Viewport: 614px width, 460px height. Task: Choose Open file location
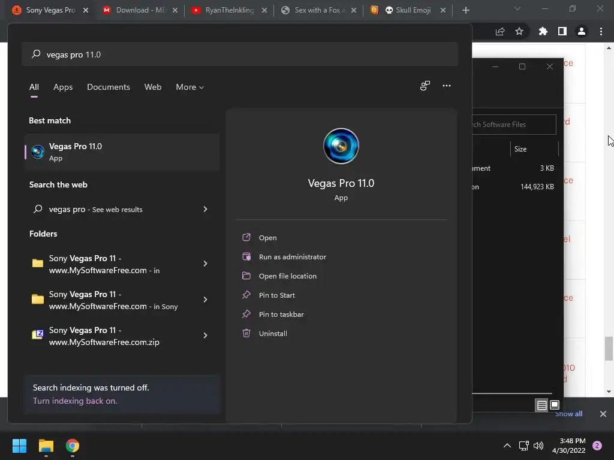click(287, 276)
